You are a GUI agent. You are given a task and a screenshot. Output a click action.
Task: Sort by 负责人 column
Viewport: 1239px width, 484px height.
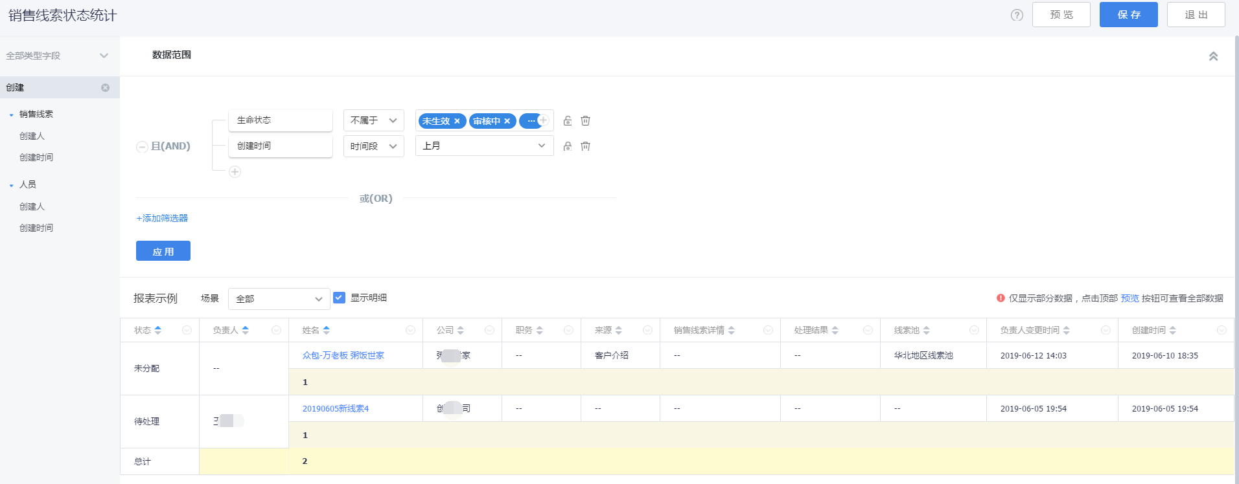(246, 330)
